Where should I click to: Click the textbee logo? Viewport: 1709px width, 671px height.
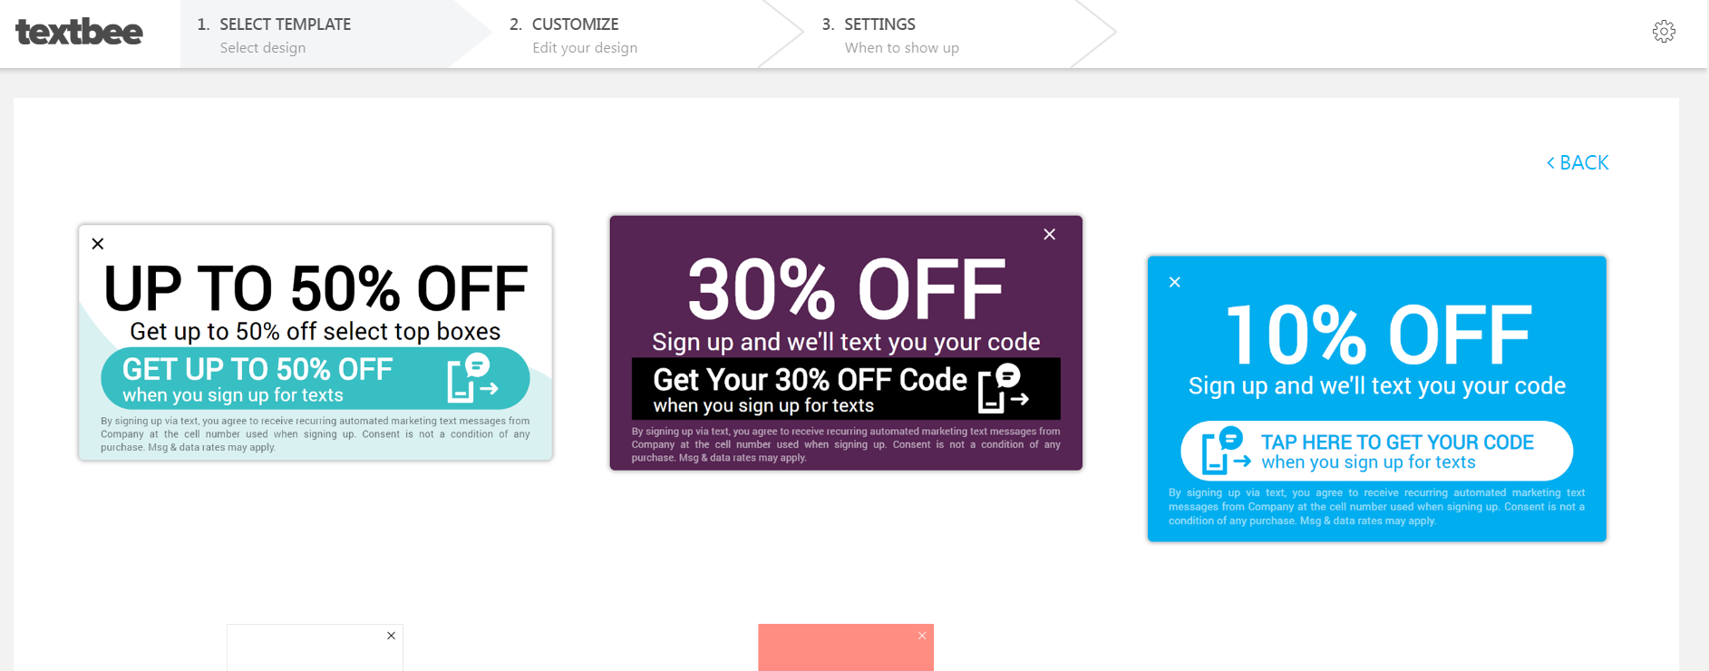coord(79,32)
